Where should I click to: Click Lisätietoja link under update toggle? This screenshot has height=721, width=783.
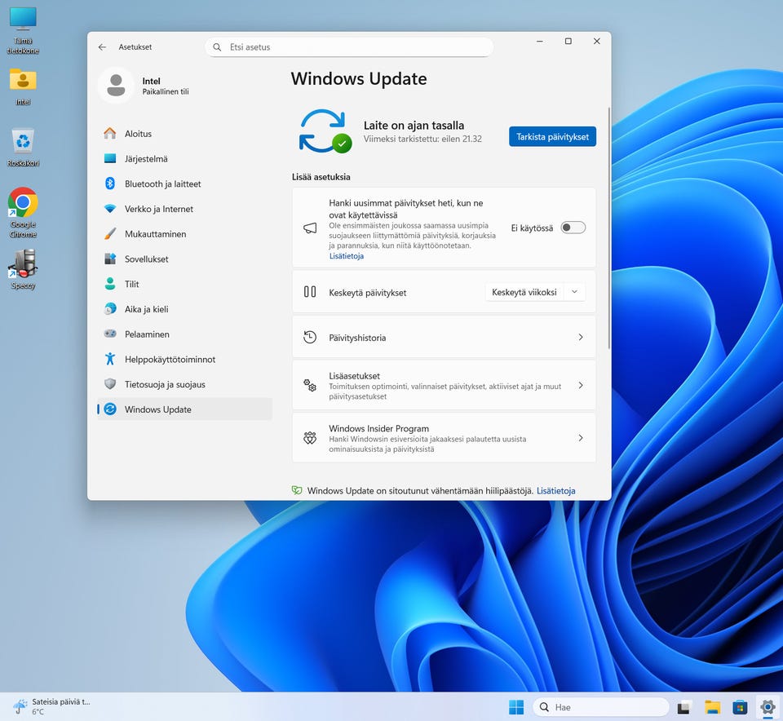346,256
